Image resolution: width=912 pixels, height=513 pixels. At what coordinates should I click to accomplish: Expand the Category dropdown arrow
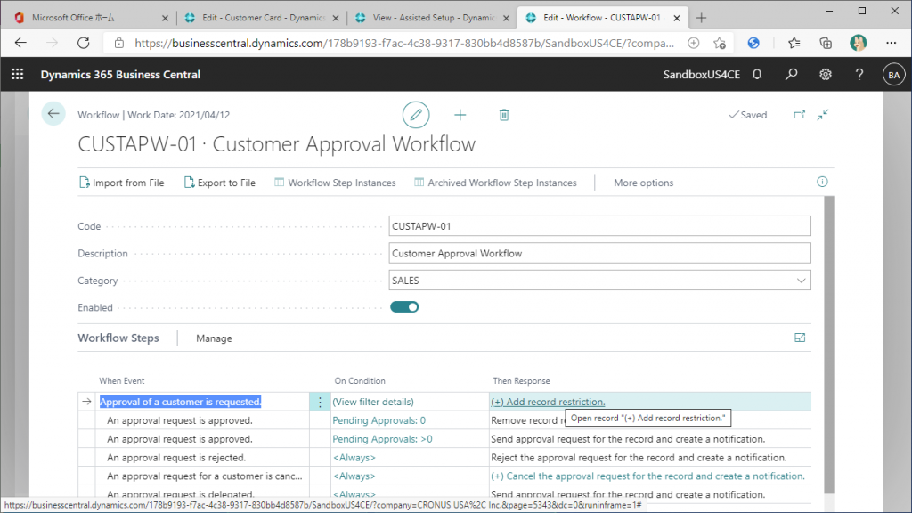801,281
